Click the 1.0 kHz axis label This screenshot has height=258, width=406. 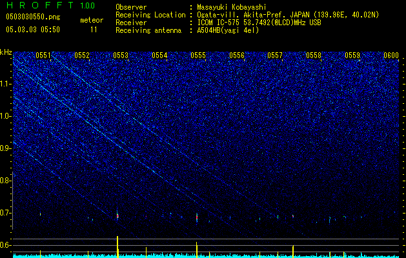point(6,116)
